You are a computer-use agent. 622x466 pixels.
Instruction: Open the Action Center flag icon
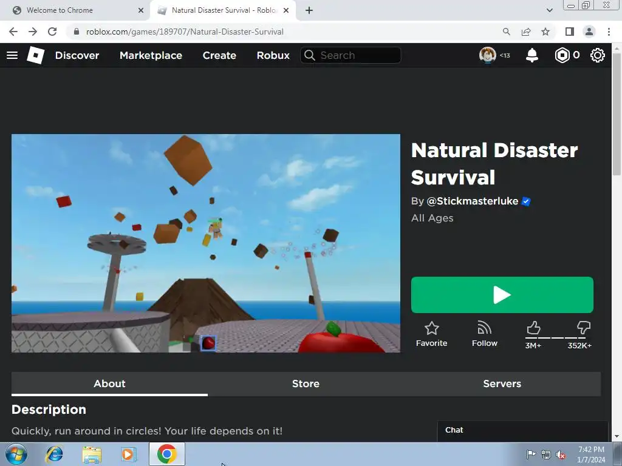[x=531, y=454]
